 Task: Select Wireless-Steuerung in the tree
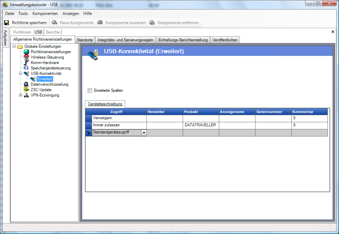coord(47,57)
